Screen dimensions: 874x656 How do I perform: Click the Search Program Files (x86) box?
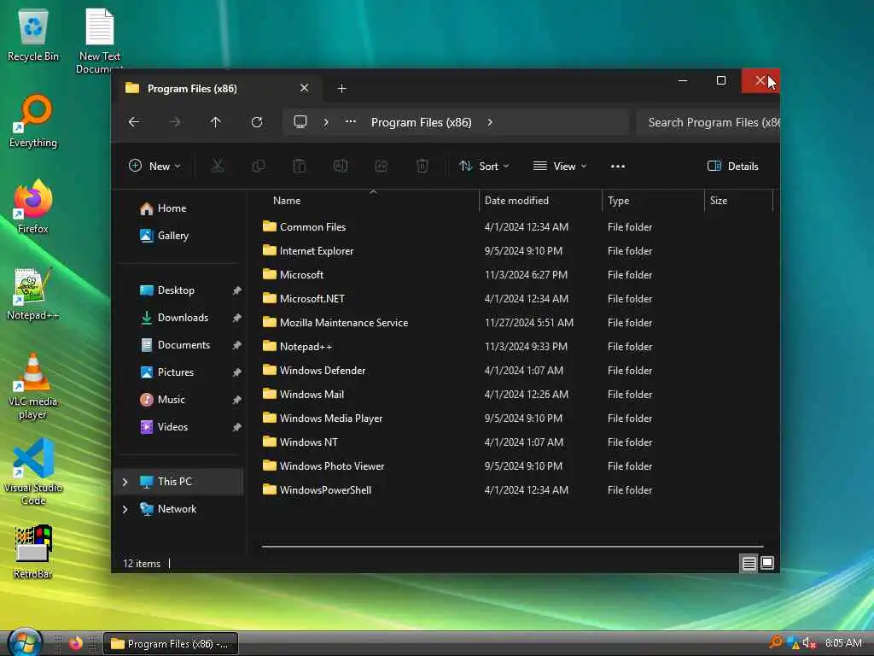pos(708,122)
